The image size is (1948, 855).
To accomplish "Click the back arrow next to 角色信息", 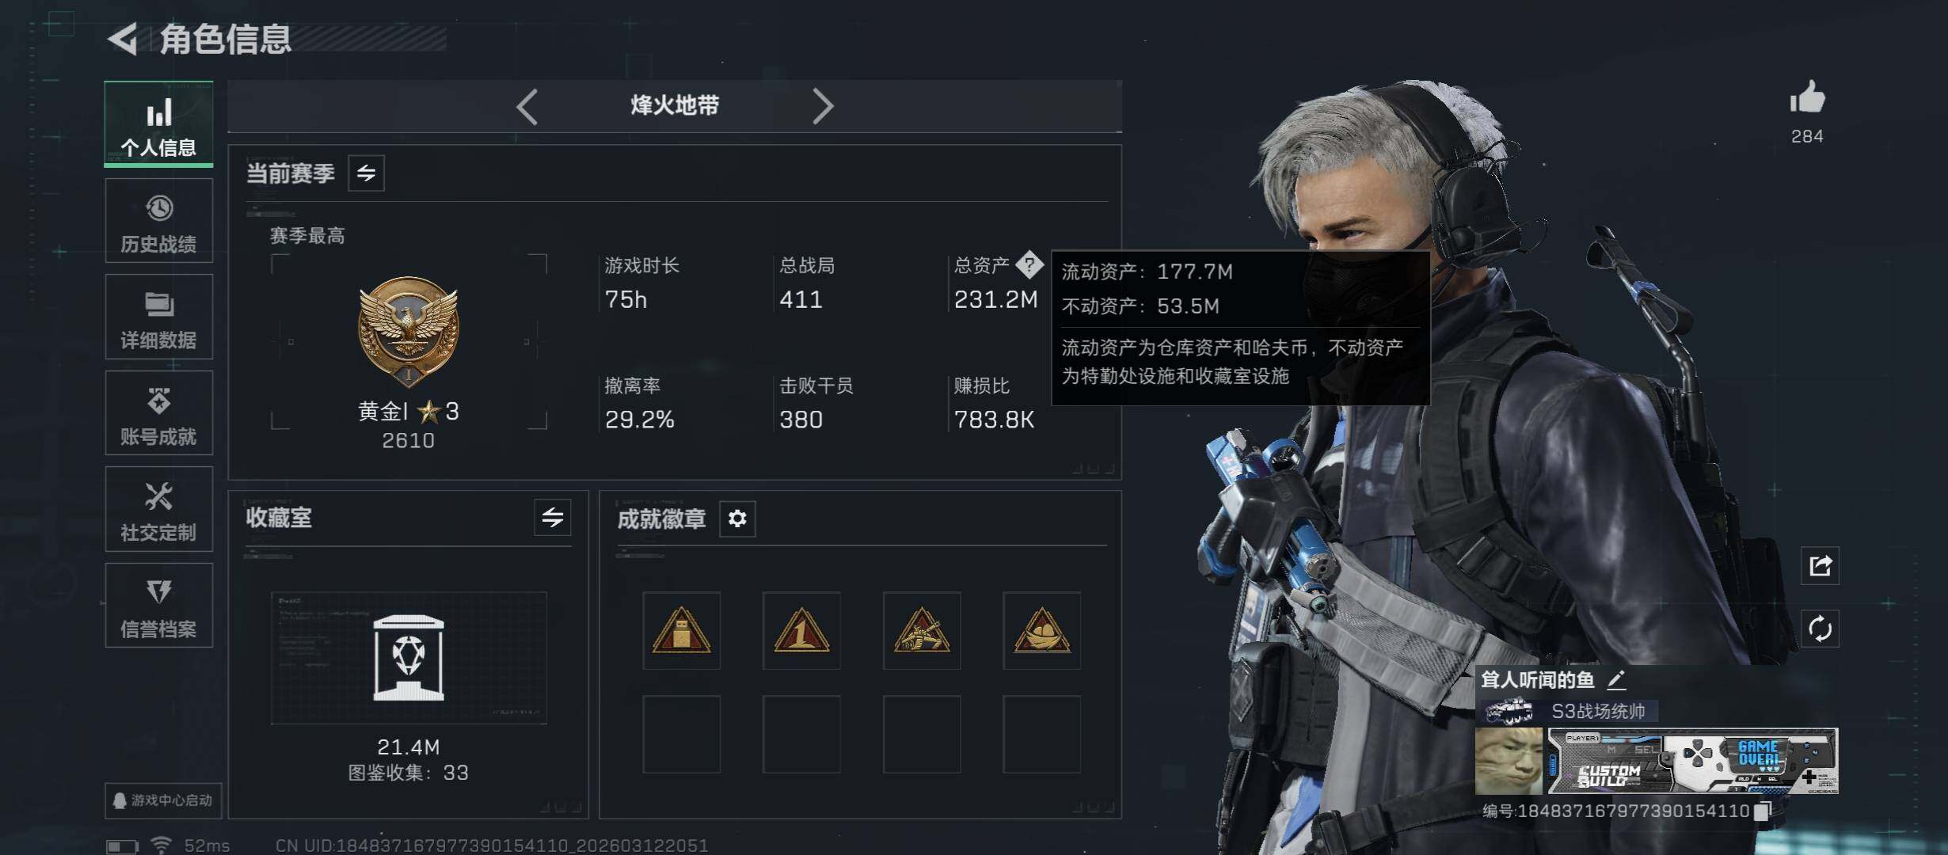I will point(124,39).
